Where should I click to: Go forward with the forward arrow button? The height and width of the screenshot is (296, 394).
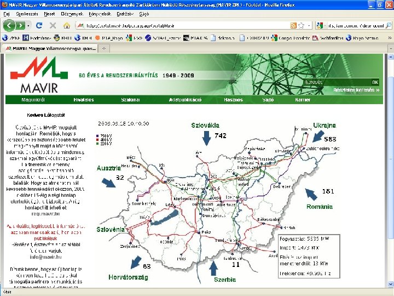[21, 25]
